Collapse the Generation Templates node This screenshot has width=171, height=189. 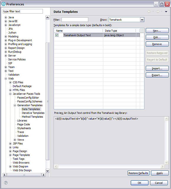pyautogui.click(x=15, y=105)
